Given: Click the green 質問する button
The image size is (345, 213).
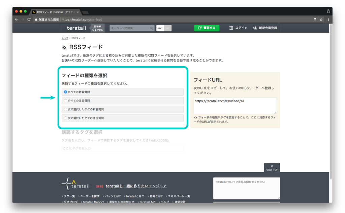Looking at the screenshot, I should tap(207, 28).
